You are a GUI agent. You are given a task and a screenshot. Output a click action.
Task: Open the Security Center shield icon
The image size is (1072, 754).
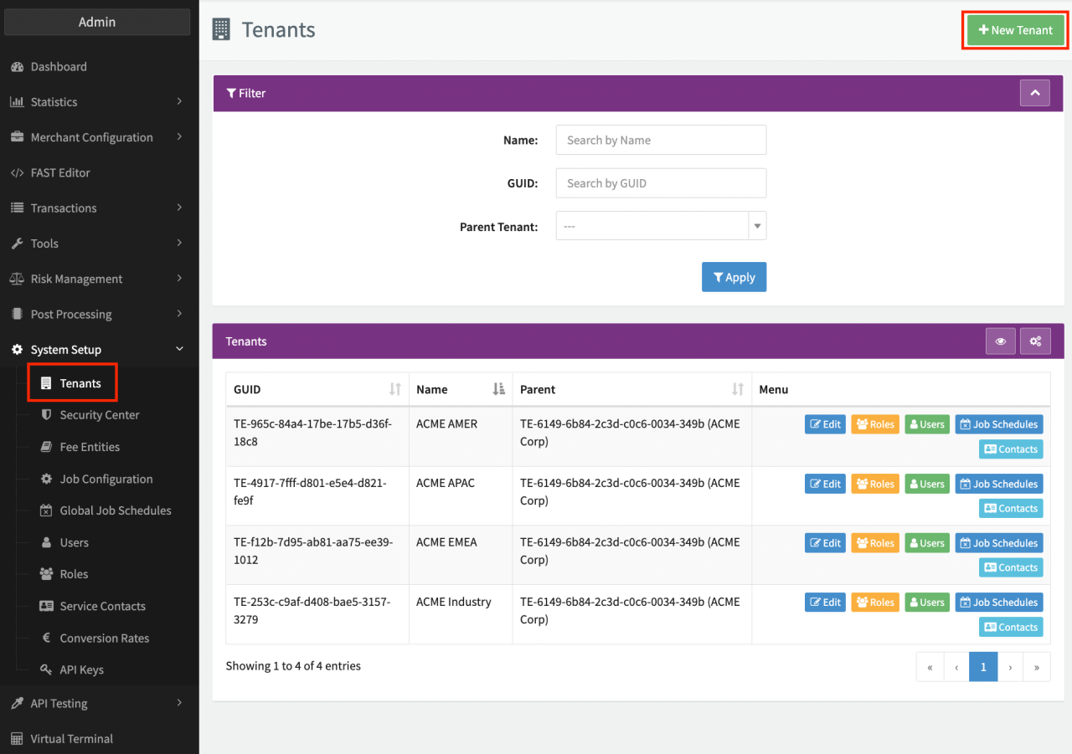tap(46, 415)
